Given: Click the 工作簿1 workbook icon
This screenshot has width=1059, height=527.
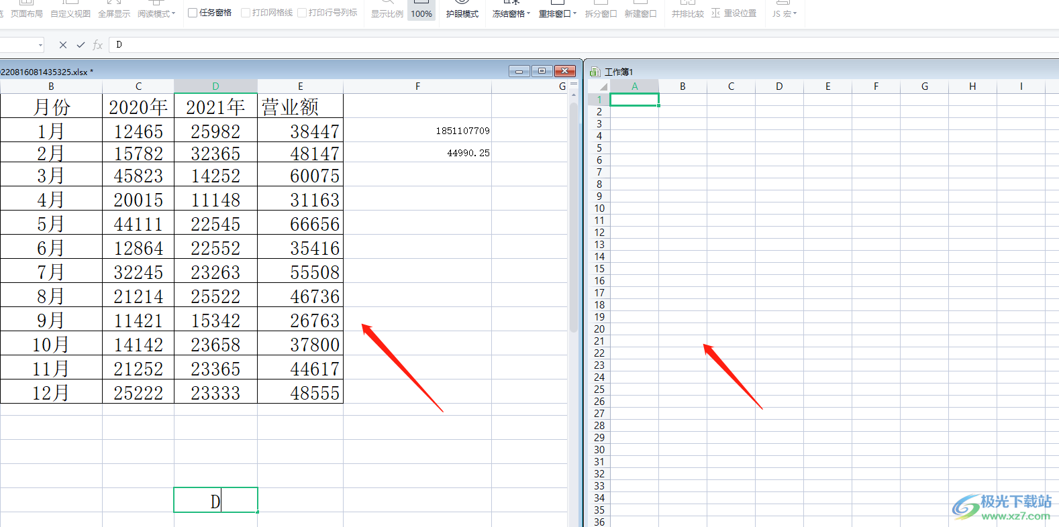Looking at the screenshot, I should [595, 72].
